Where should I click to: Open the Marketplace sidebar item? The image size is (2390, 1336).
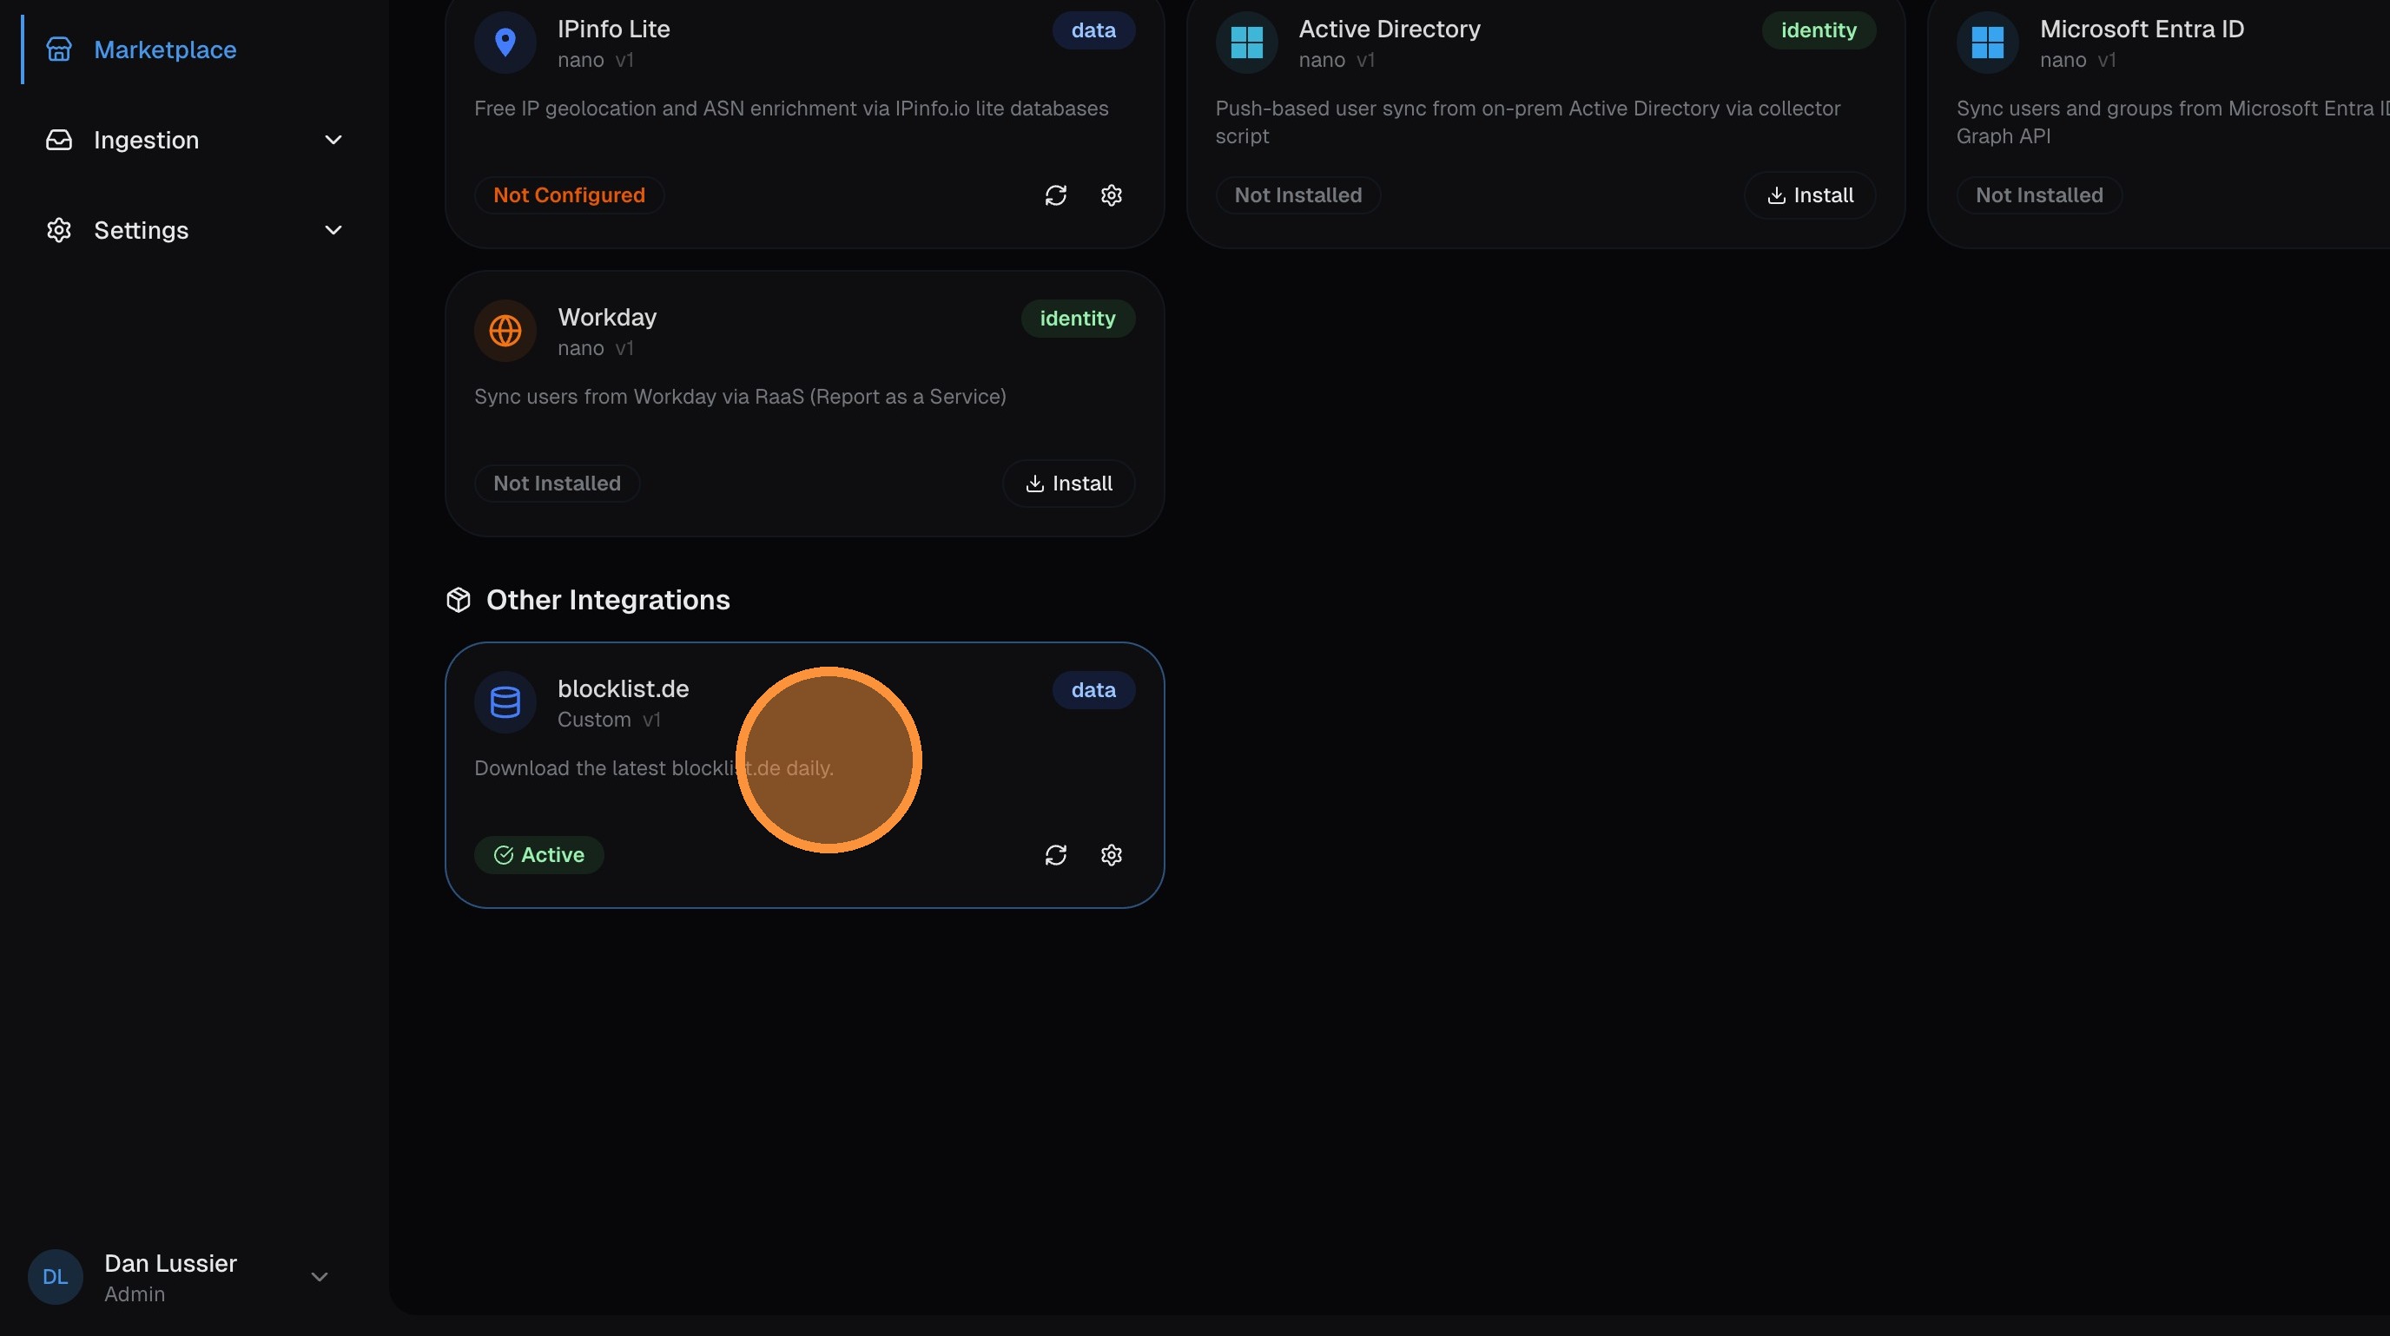(164, 49)
